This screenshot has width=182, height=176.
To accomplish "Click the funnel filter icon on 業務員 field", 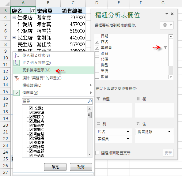I will point(165,47).
